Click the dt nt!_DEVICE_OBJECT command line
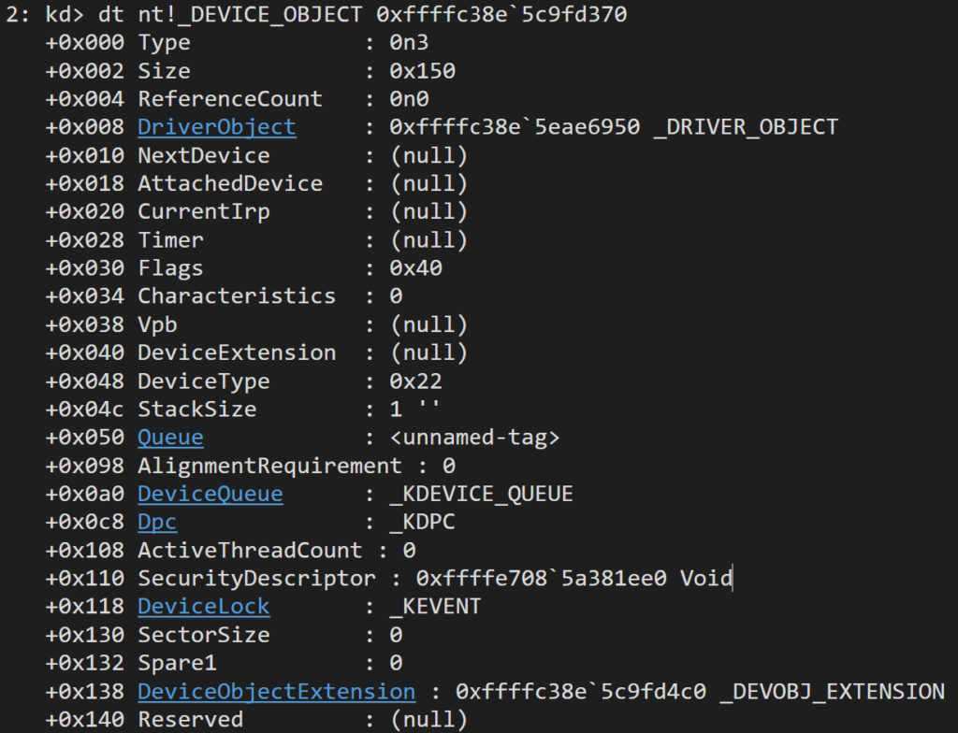The height and width of the screenshot is (733, 958). point(316,14)
